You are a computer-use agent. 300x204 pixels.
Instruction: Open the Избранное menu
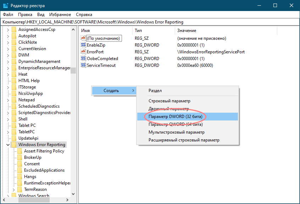pyautogui.click(x=60, y=15)
